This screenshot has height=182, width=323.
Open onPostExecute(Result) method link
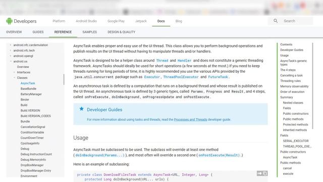click(219, 155)
